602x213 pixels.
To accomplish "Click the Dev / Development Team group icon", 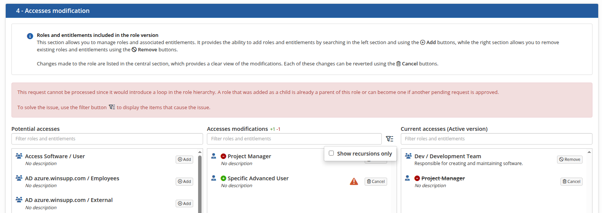I will 408,156.
